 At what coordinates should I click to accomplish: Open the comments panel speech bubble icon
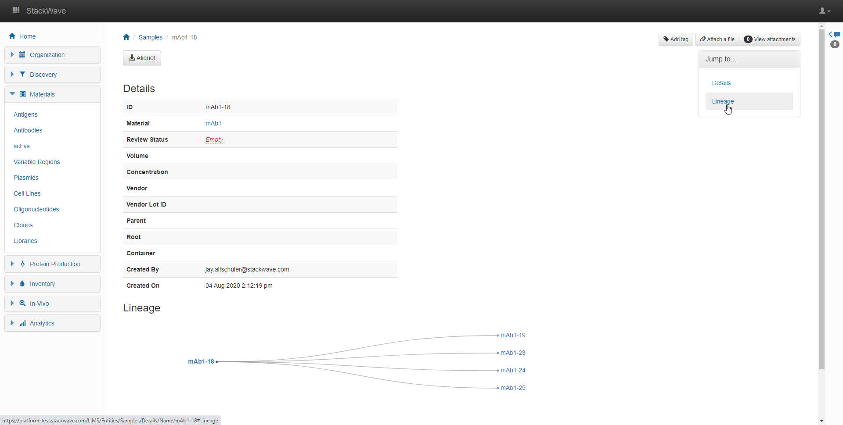(x=836, y=35)
